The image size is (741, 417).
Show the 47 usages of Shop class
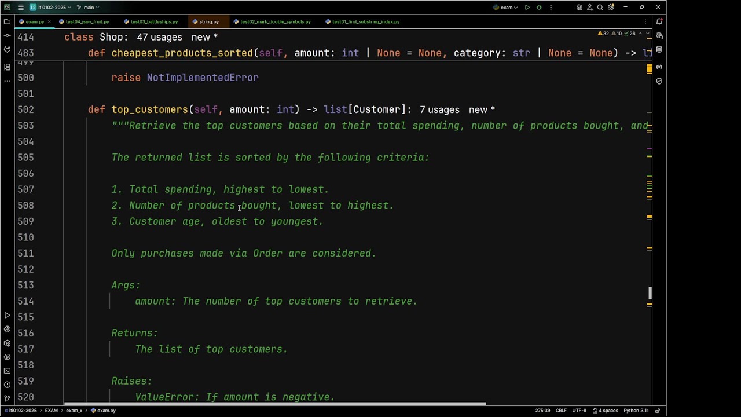tap(159, 37)
